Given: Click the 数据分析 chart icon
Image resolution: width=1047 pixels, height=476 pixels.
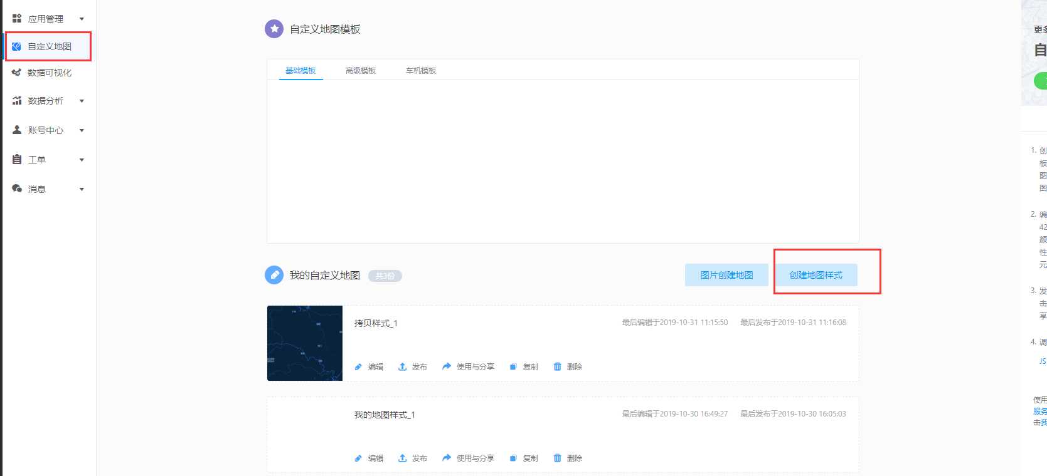Looking at the screenshot, I should 17,100.
